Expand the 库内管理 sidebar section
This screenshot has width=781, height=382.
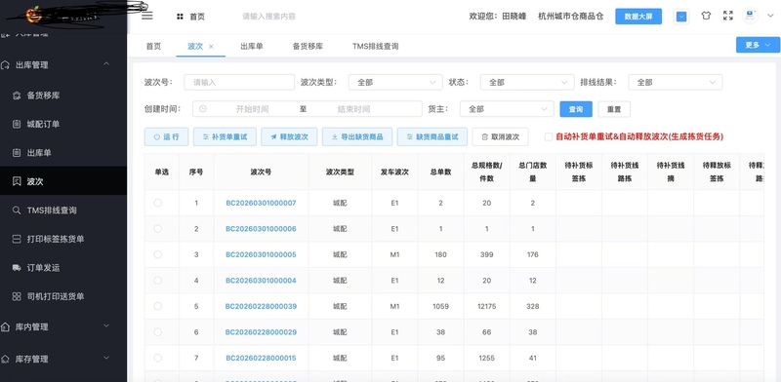(x=106, y=326)
